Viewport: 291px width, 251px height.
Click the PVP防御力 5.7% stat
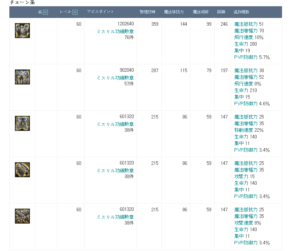(252, 57)
